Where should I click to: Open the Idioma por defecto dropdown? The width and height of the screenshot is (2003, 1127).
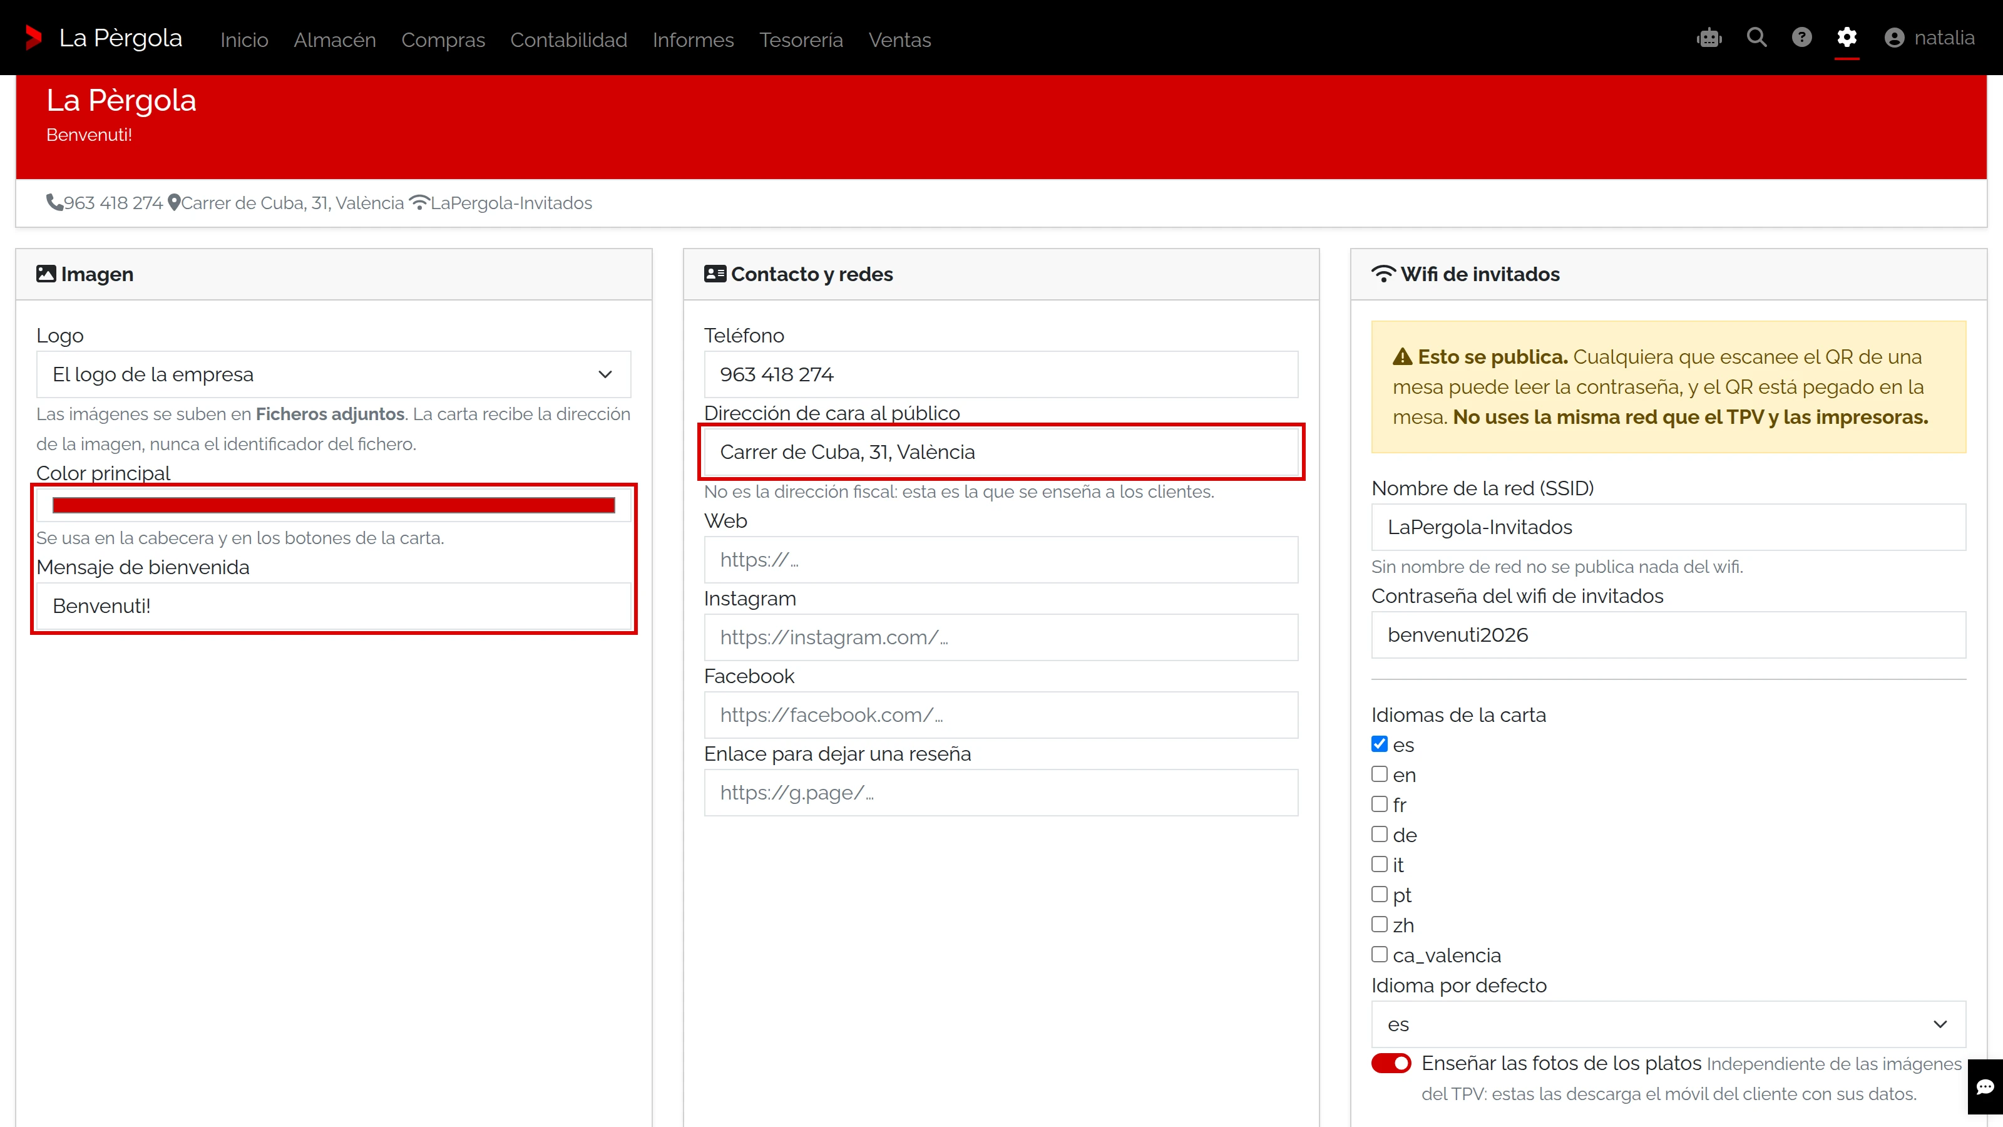[x=1669, y=1024]
